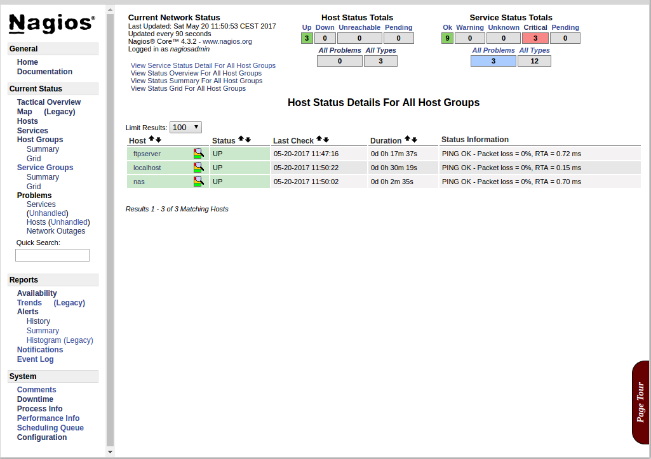651x459 pixels.
Task: Open Service Groups Grid link
Action: click(34, 187)
